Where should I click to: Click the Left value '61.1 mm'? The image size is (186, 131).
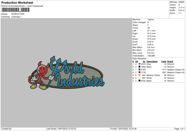coord(151,31)
